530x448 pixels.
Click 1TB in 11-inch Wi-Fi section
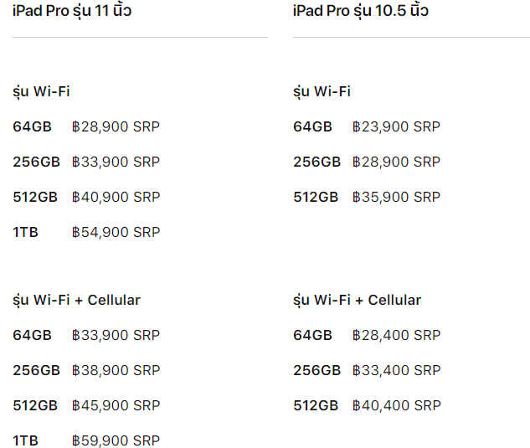click(25, 232)
